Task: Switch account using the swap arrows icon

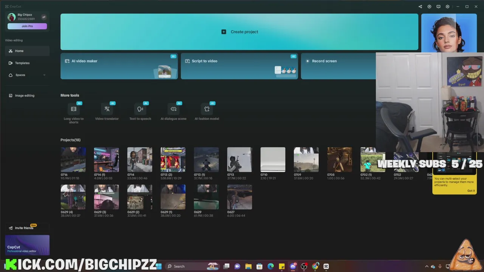Action: tap(43, 17)
